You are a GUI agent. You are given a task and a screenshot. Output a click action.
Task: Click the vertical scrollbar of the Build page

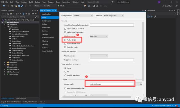[x=143, y=51]
